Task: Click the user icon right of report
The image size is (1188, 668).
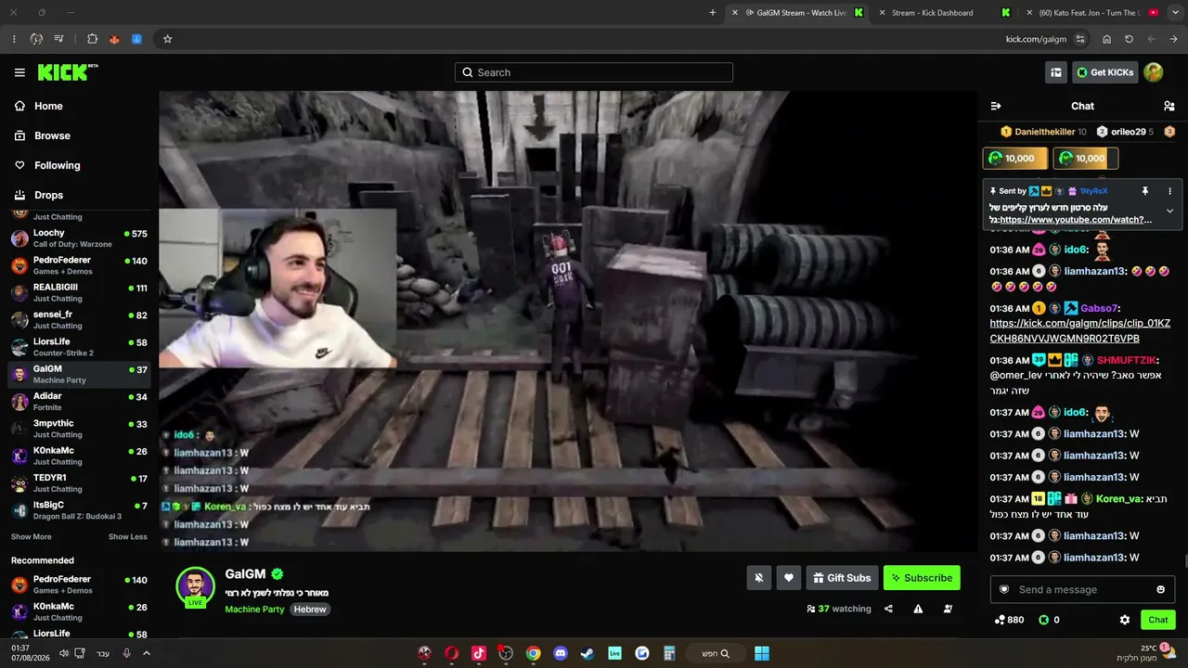Action: [x=948, y=609]
